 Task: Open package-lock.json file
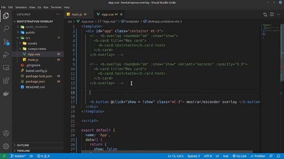coord(38,76)
